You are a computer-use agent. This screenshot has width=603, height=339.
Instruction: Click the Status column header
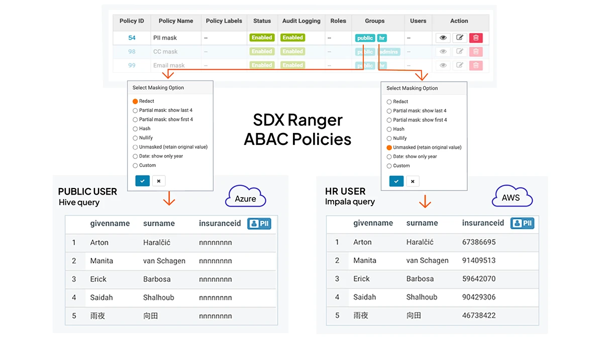[x=262, y=21]
